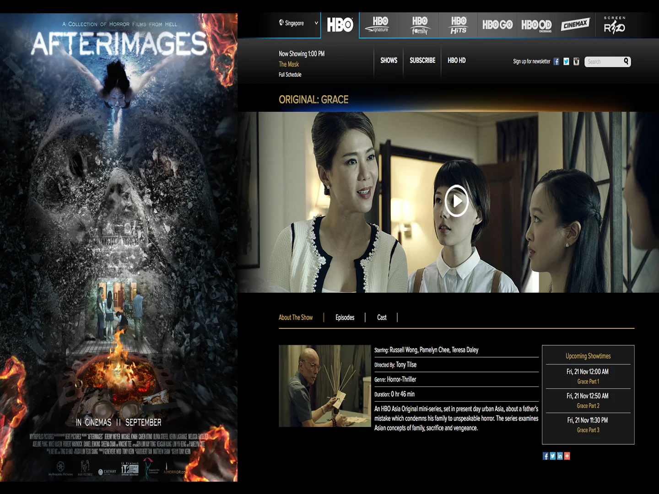Click the globe icon beside Singapore
Image resolution: width=659 pixels, height=494 pixels.
(x=281, y=22)
